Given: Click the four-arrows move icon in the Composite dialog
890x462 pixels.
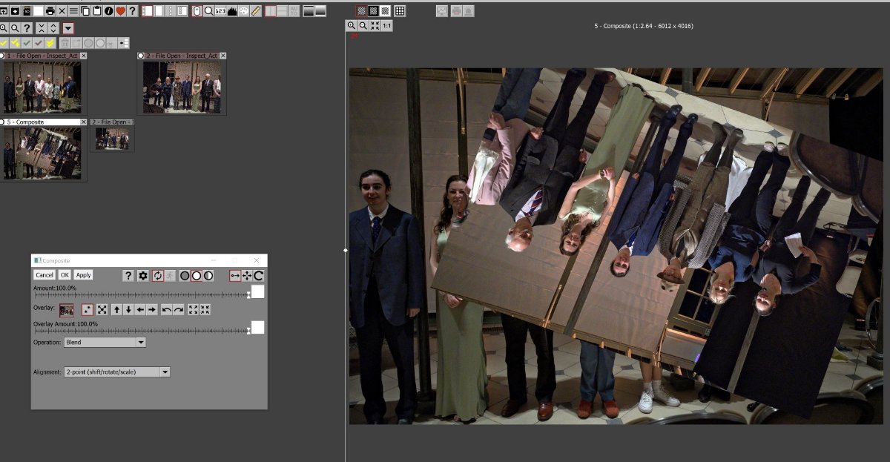Looking at the screenshot, I should point(247,275).
